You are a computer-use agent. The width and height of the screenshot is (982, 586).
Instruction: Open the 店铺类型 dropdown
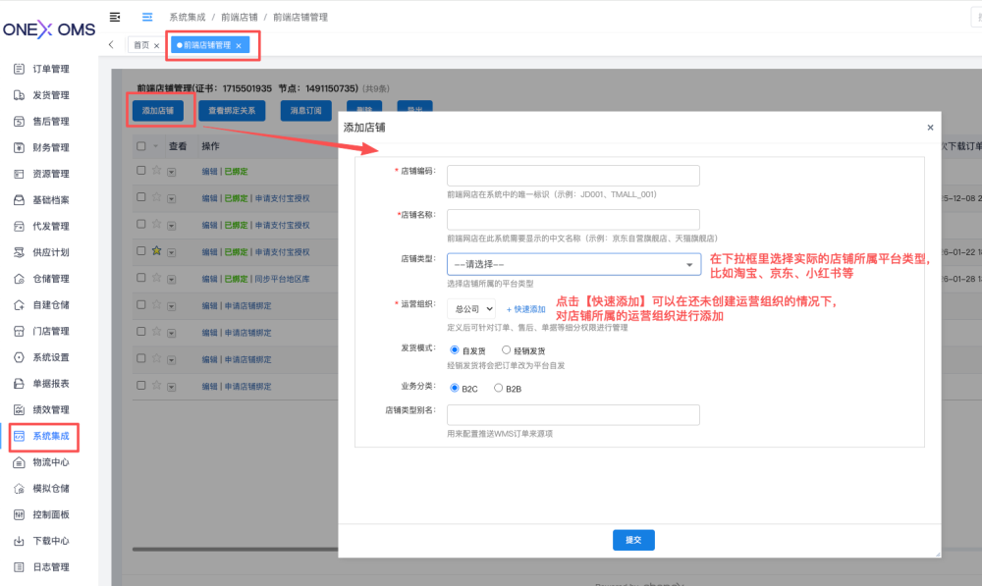pyautogui.click(x=573, y=264)
